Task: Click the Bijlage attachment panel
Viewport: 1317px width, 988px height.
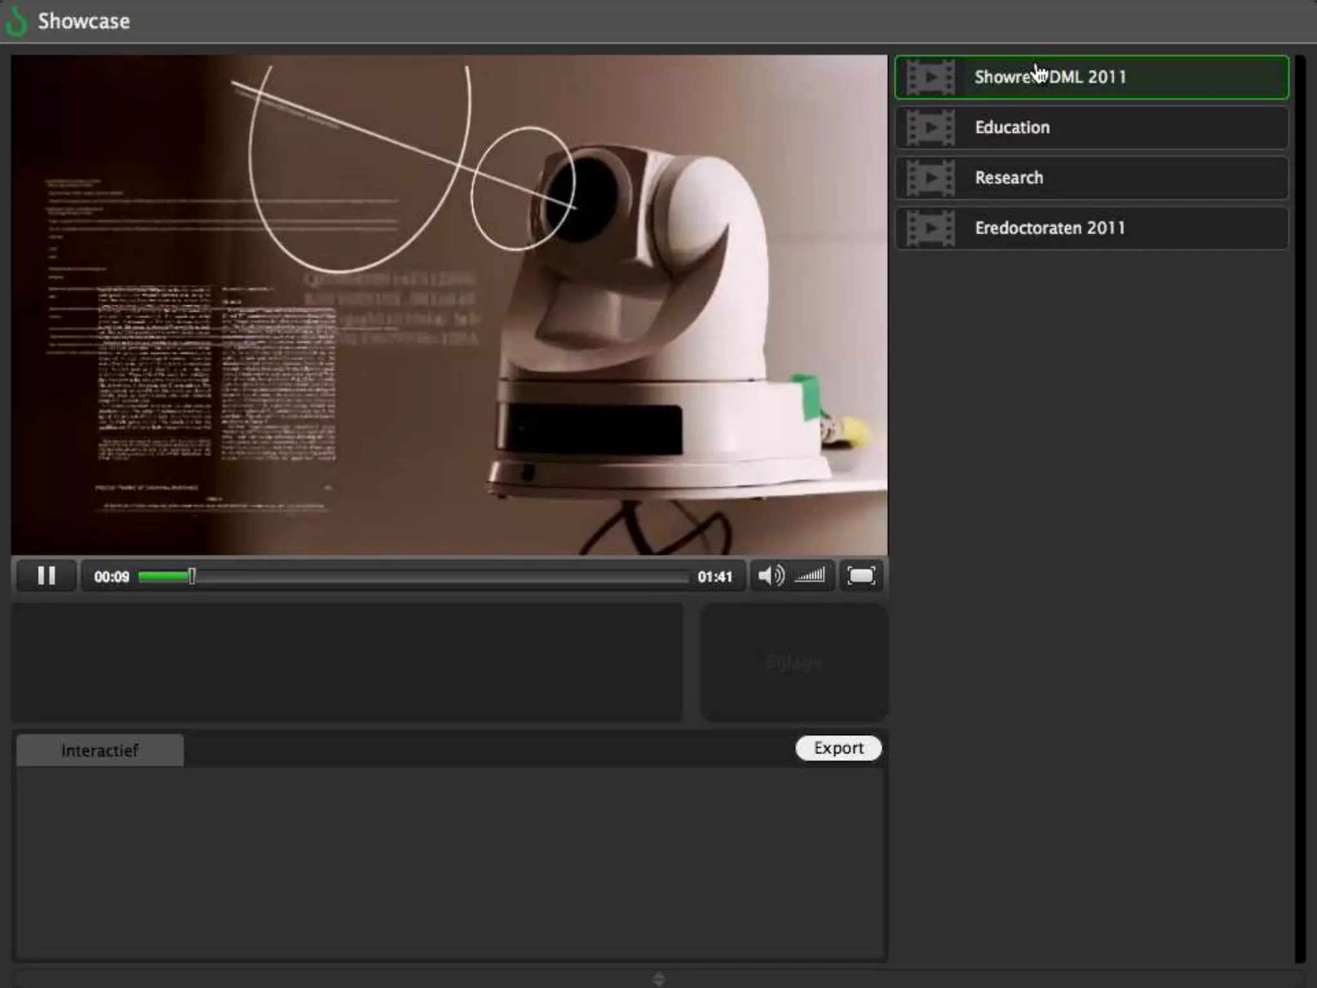Action: [794, 663]
